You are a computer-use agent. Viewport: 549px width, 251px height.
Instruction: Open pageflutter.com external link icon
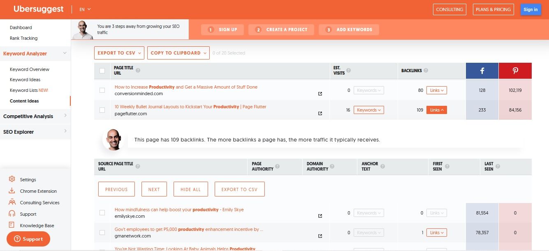[x=320, y=113]
